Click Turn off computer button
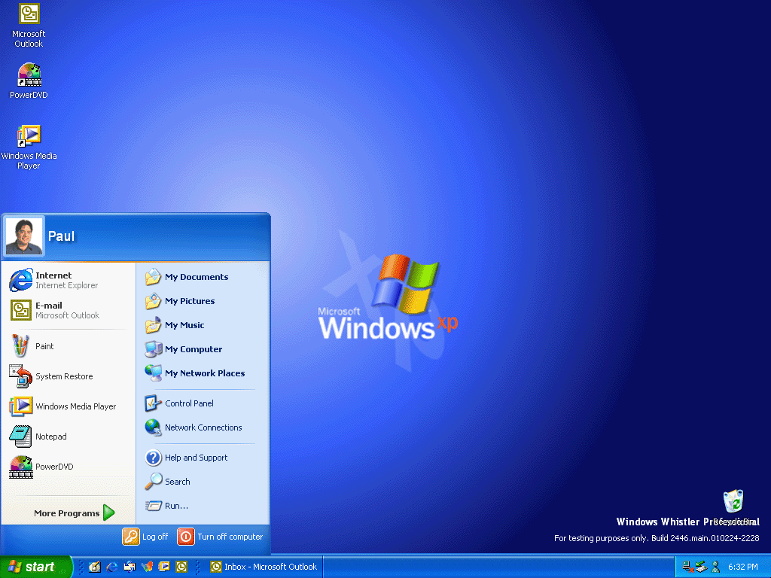The height and width of the screenshot is (578, 771). 221,537
